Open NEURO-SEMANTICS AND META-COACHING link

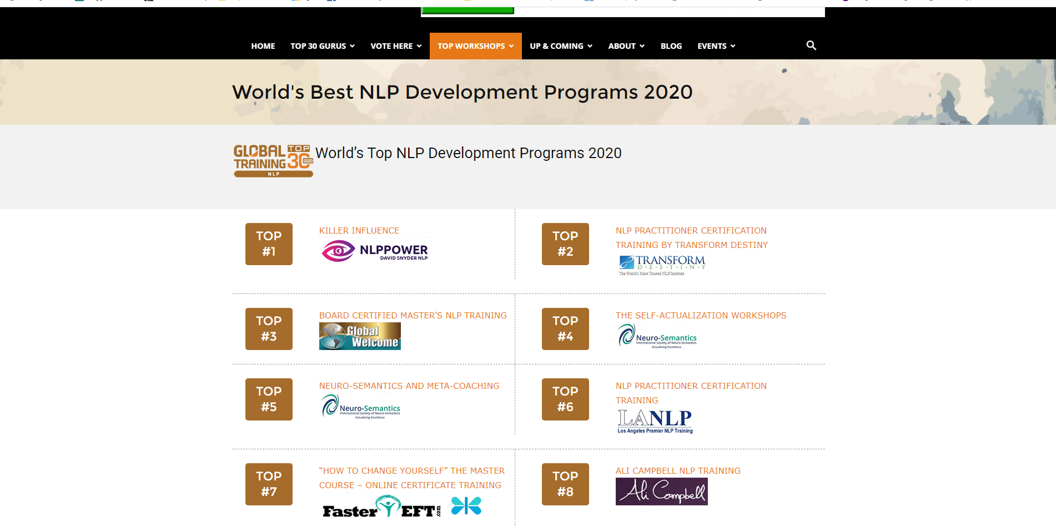click(x=409, y=386)
